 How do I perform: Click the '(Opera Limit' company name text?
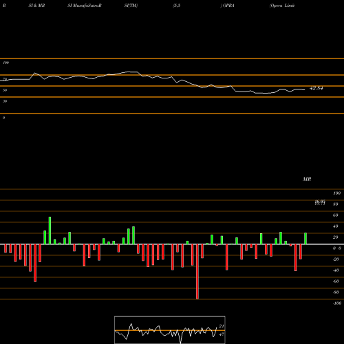[x=282, y=6]
